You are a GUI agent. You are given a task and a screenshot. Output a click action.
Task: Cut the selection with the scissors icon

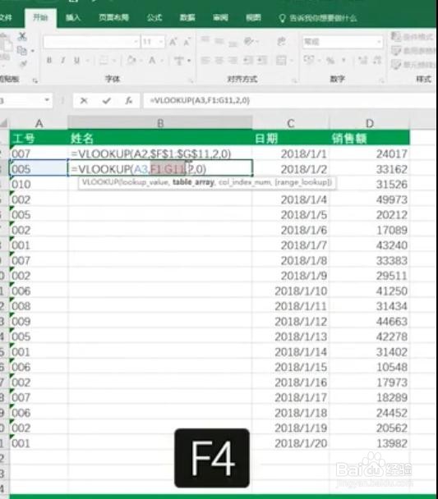pos(22,36)
